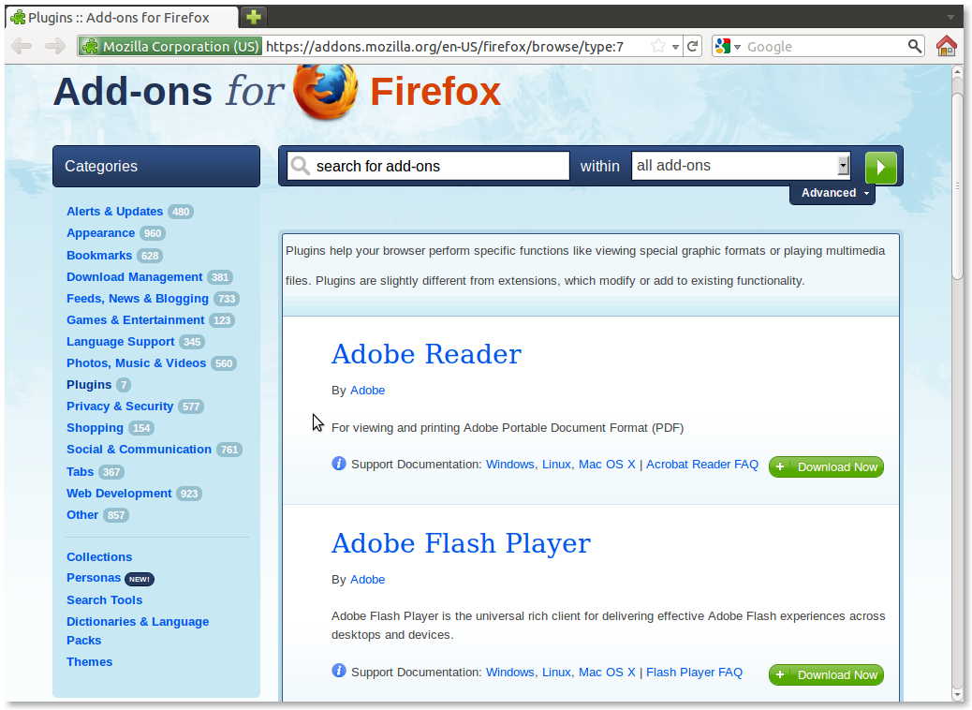Reload the page with the refresh icon

pyautogui.click(x=692, y=46)
